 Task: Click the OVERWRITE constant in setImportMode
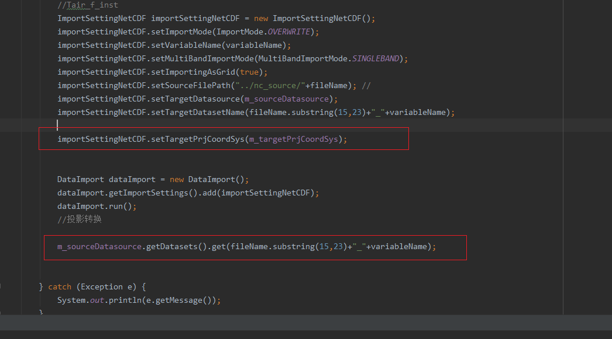click(x=289, y=32)
